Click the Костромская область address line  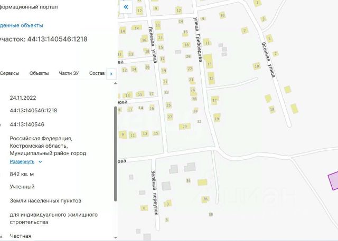[x=39, y=146]
